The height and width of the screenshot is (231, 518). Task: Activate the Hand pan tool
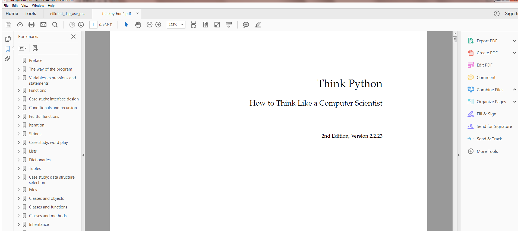tap(138, 25)
